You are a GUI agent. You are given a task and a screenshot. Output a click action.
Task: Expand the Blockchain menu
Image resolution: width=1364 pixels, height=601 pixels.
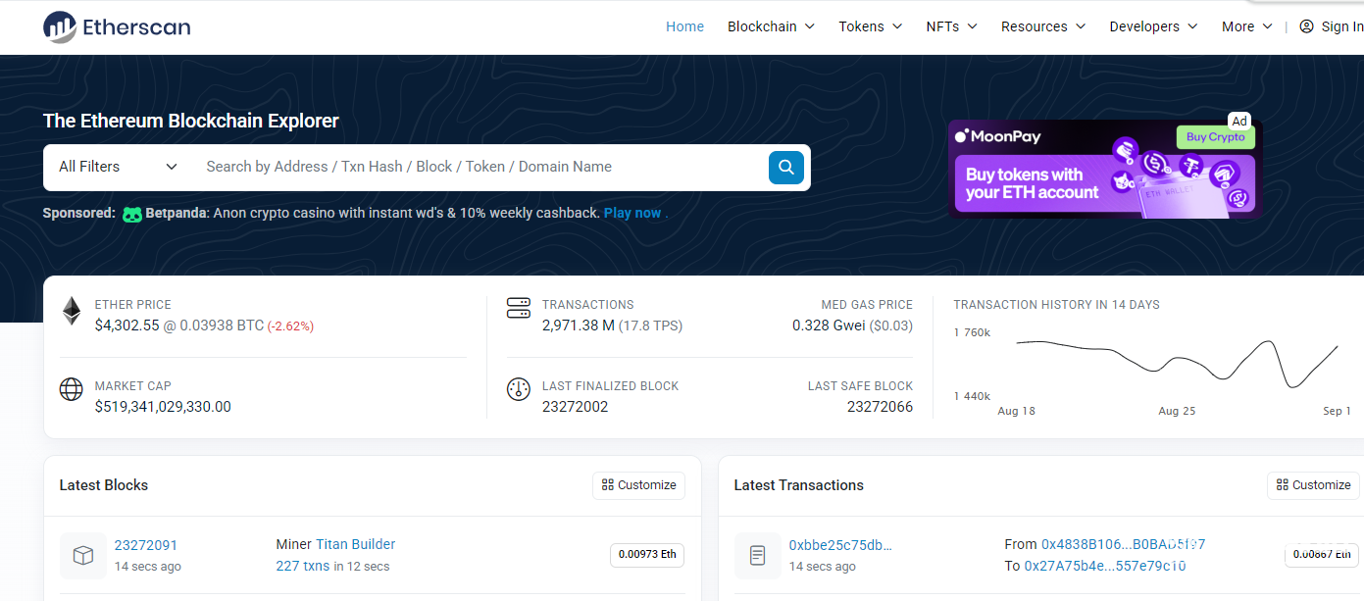(x=771, y=26)
